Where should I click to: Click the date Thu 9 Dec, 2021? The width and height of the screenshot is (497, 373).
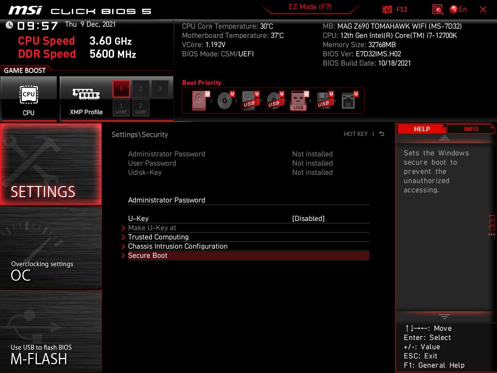click(90, 24)
